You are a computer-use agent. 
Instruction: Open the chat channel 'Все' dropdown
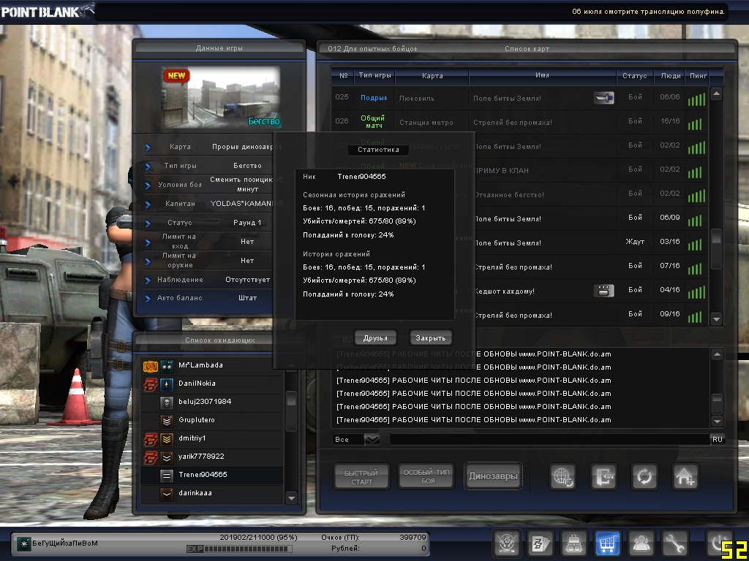[x=372, y=439]
